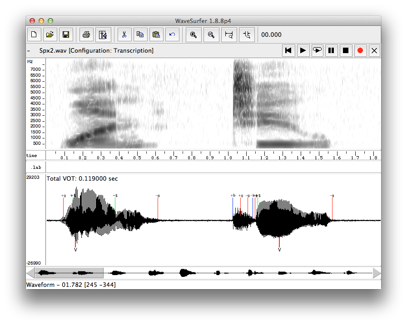The image size is (407, 325).
Task: Copy the selection using the Copy icon
Action: pos(140,34)
